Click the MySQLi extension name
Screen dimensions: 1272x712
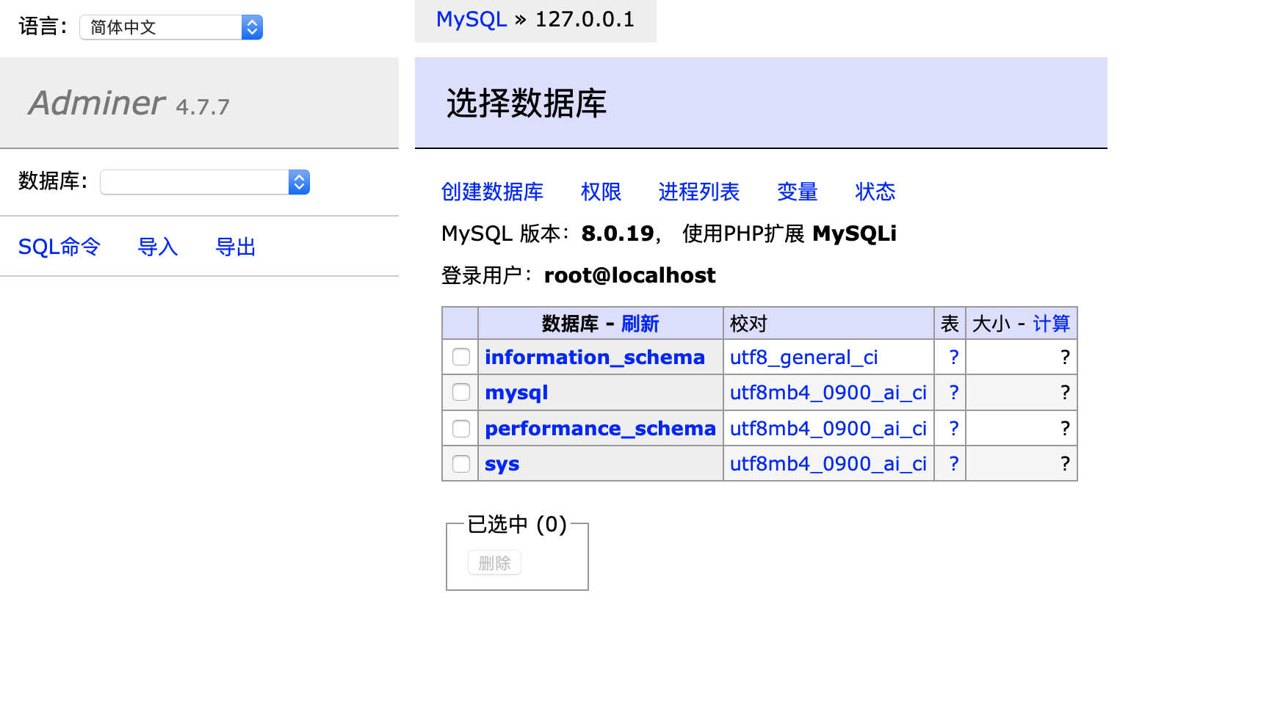point(854,233)
